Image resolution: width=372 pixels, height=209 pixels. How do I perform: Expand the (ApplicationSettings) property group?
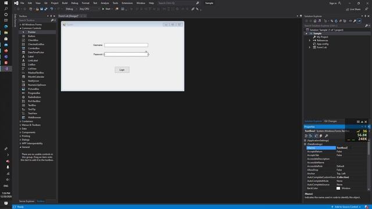[305, 140]
